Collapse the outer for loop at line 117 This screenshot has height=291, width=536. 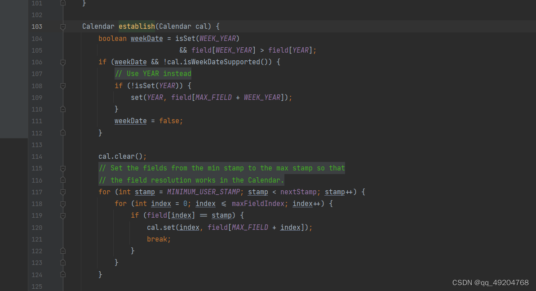[63, 192]
